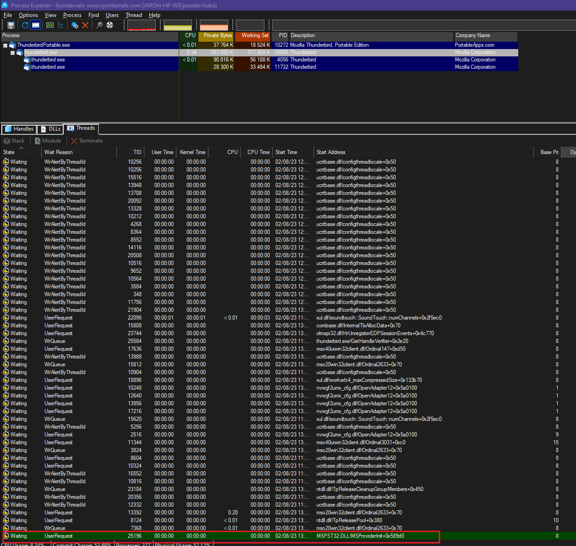
Task: Click the Module button
Action: pyautogui.click(x=48, y=141)
